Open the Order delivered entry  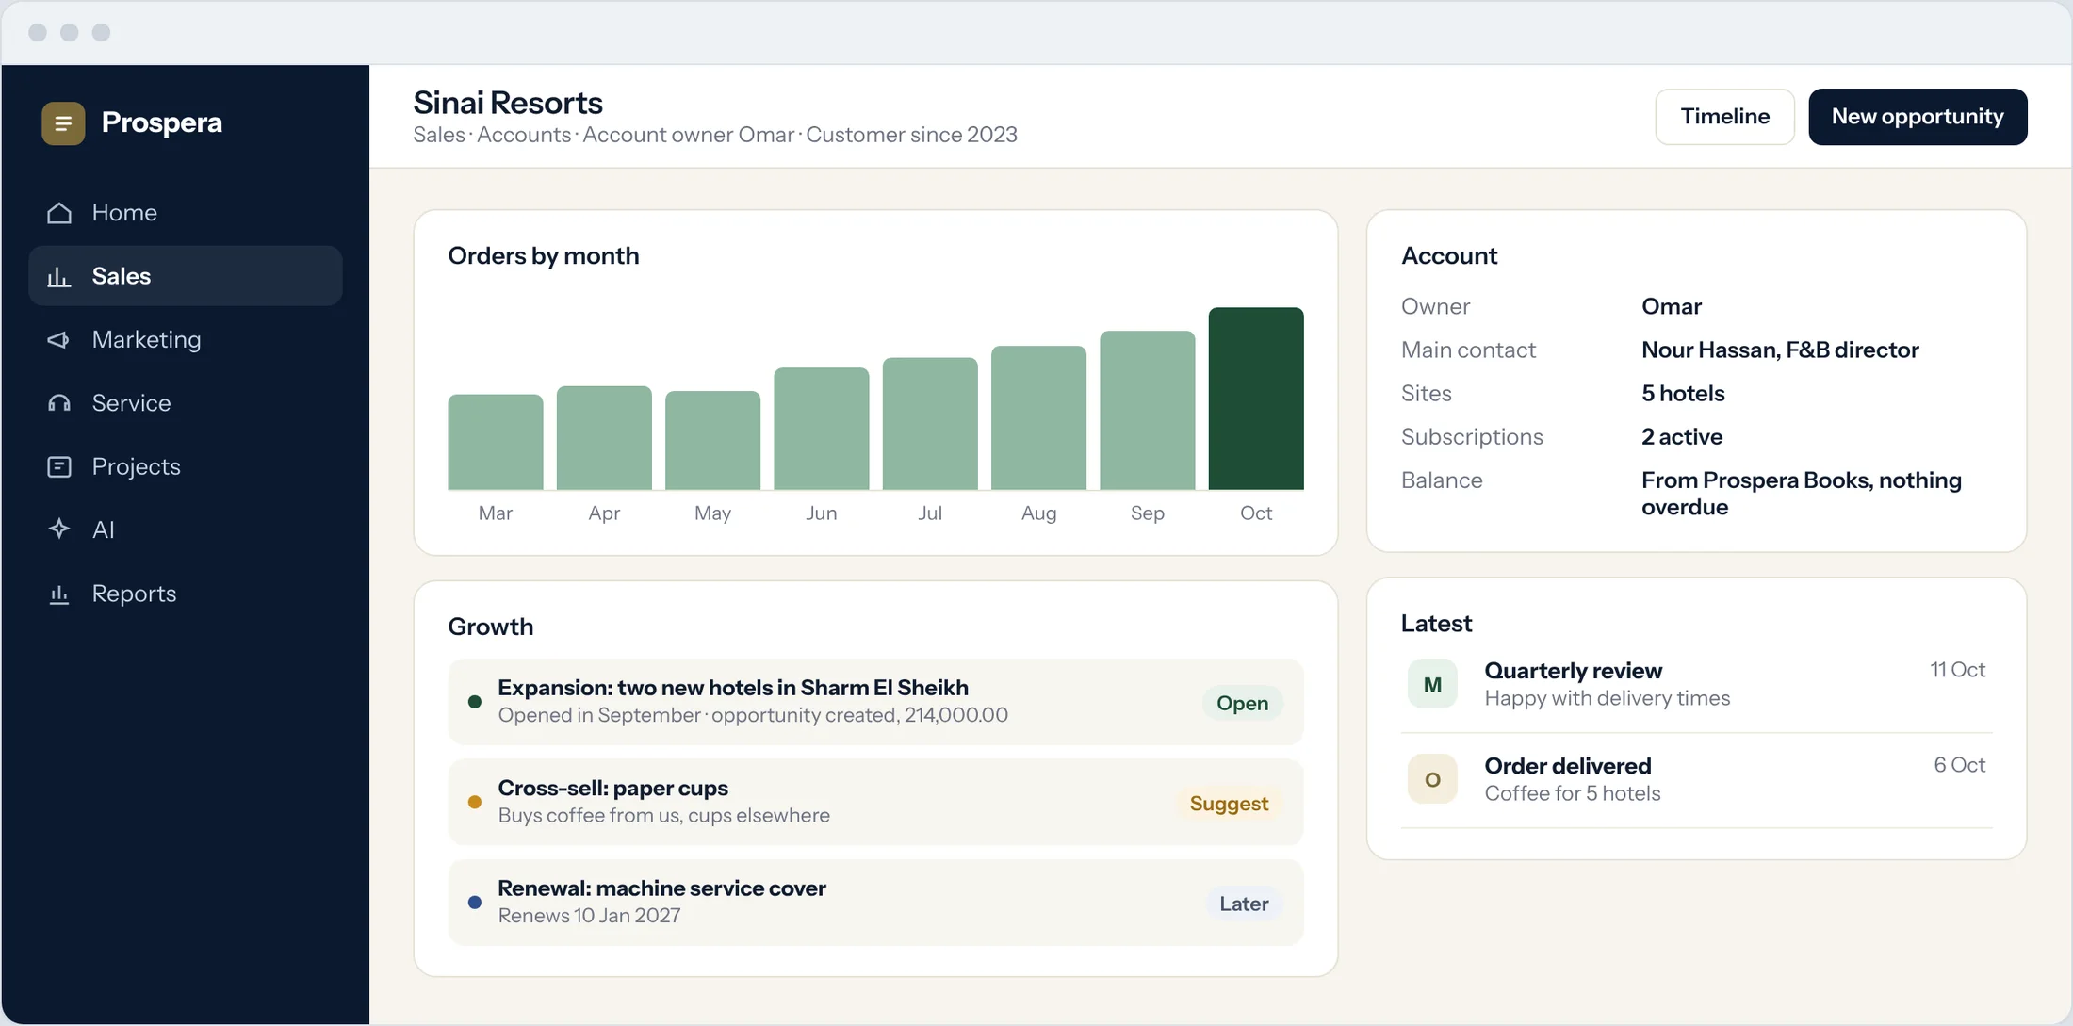[1696, 780]
